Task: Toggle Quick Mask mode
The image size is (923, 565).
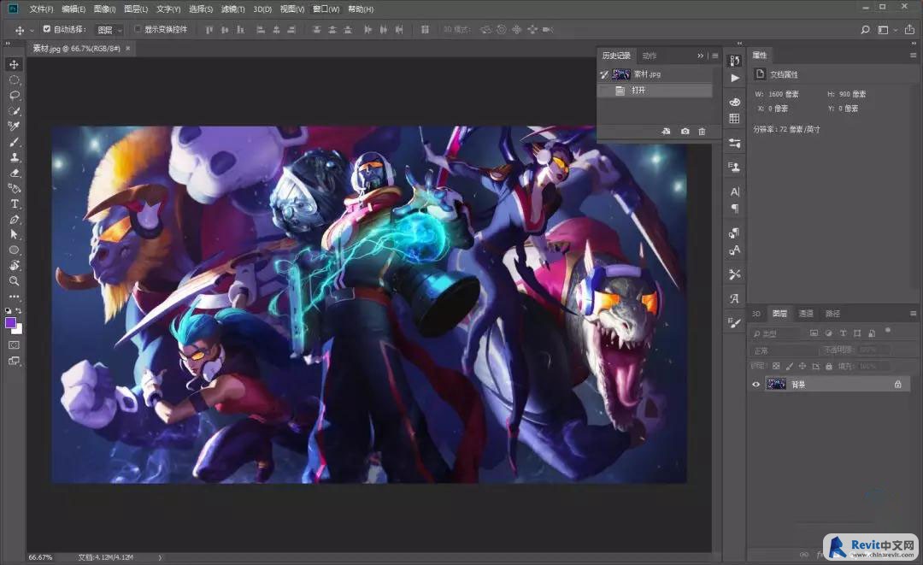Action: (x=15, y=344)
